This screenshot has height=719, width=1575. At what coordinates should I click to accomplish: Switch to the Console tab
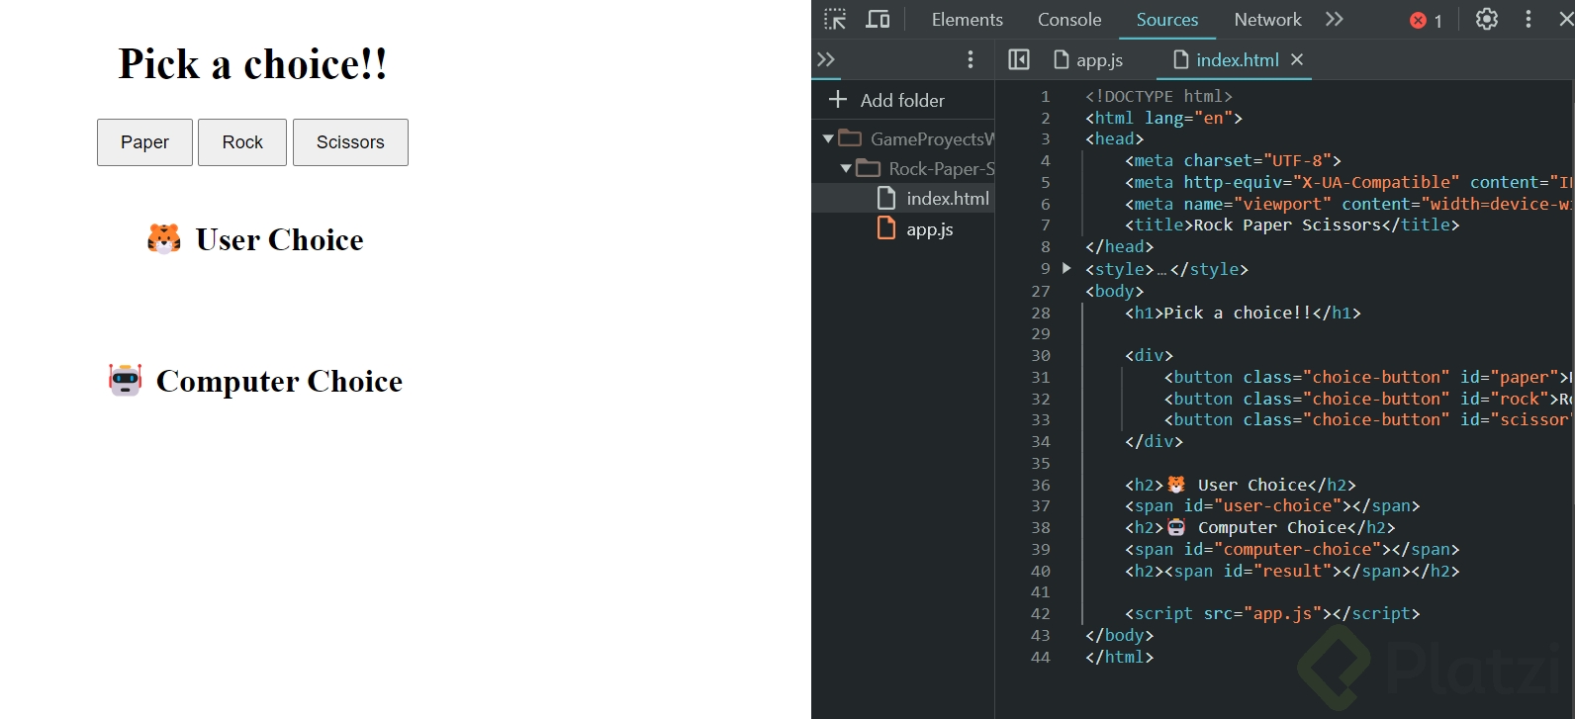click(x=1068, y=20)
